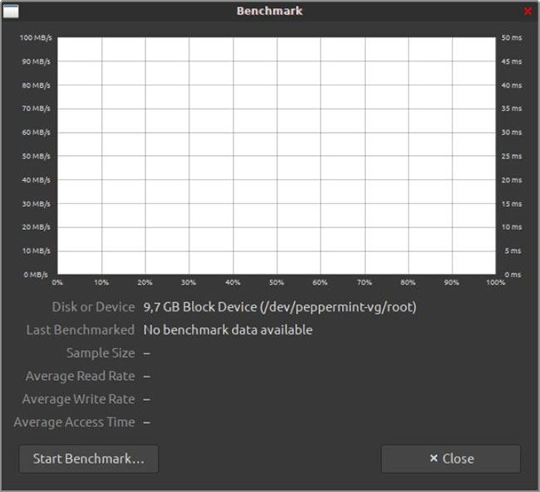This screenshot has height=492, width=540.
Task: Select the 'Last Benchmarked' label
Action: (x=81, y=330)
